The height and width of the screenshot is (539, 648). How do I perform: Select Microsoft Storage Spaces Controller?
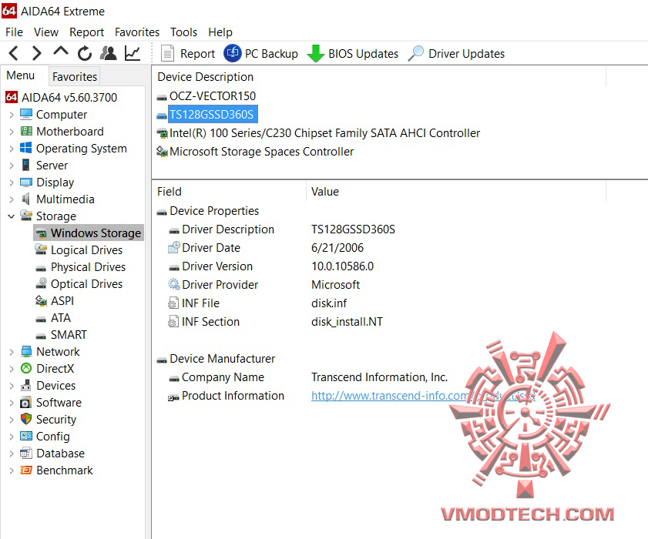point(261,152)
